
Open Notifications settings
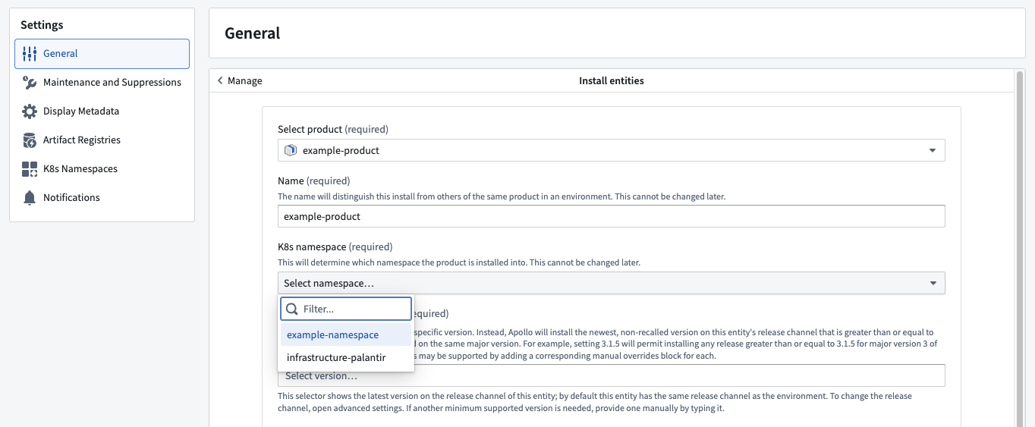pos(102,198)
